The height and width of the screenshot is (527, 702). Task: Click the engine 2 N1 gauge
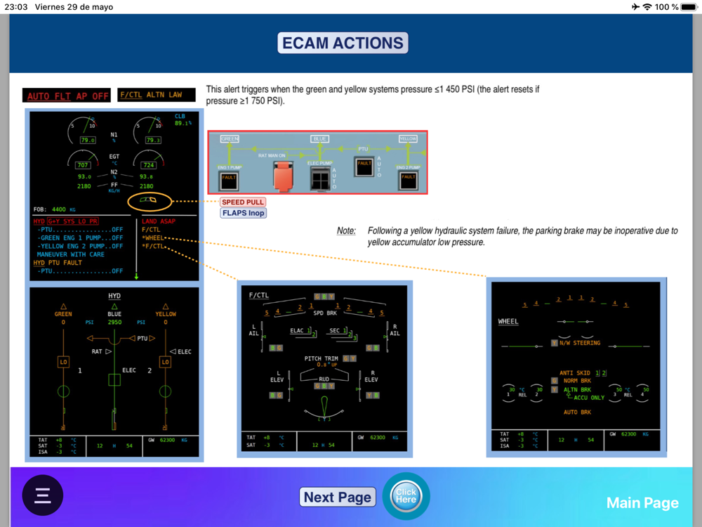pos(149,131)
